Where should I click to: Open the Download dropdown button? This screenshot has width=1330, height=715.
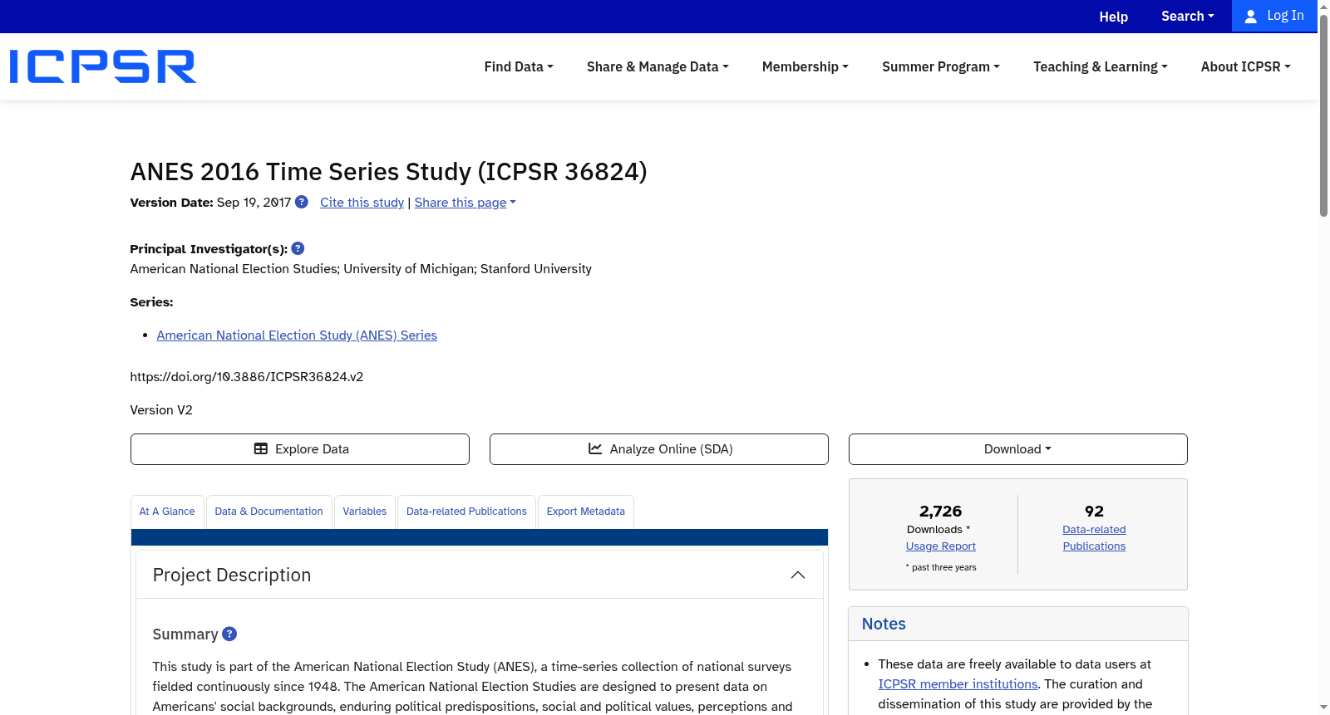[1018, 449]
